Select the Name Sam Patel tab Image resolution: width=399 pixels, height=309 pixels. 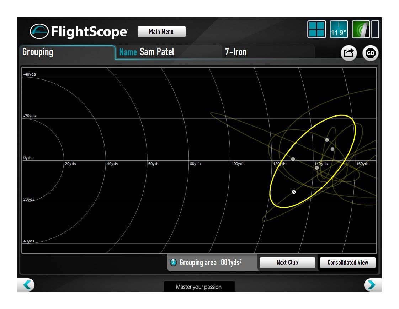pos(168,52)
